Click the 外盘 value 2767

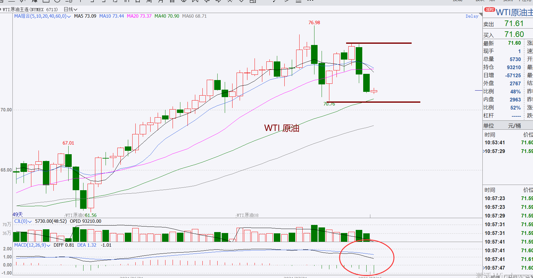click(x=515, y=83)
